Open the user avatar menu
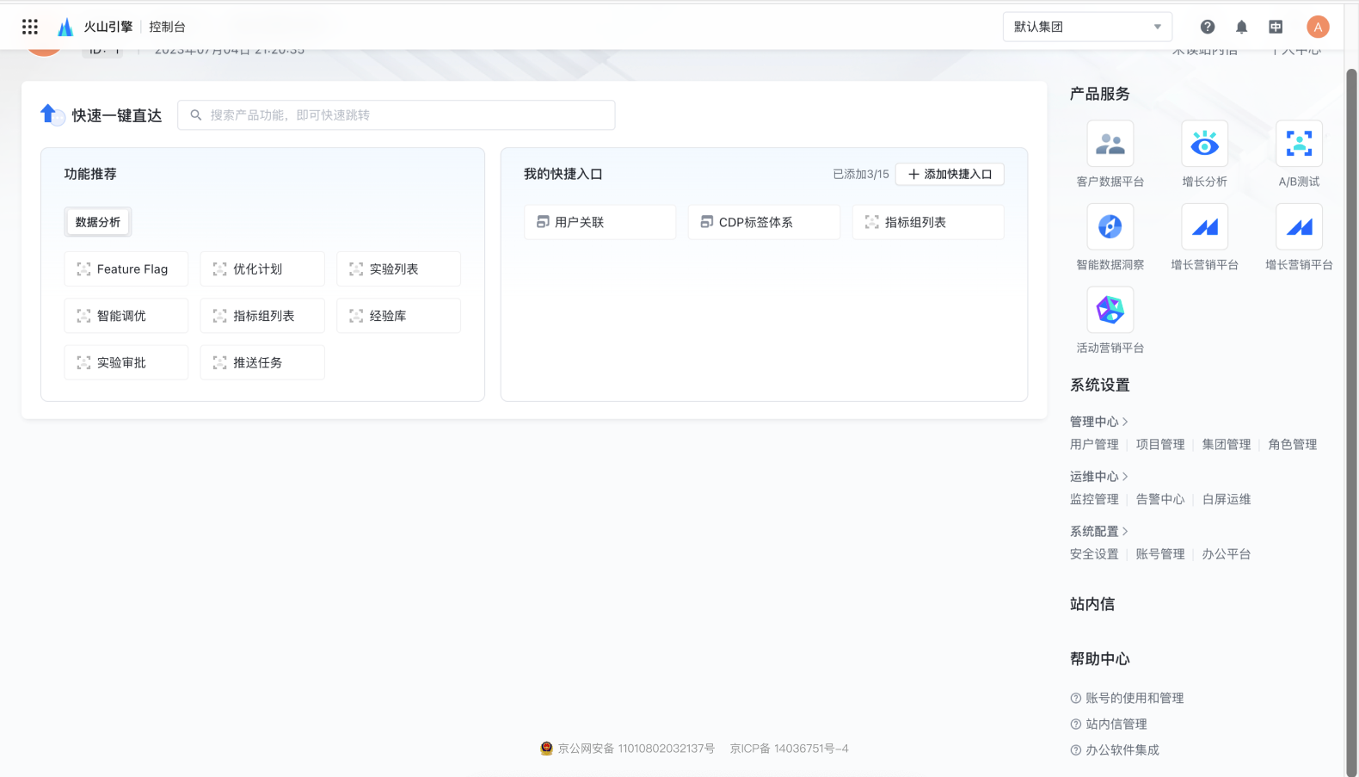The image size is (1359, 777). point(1317,27)
